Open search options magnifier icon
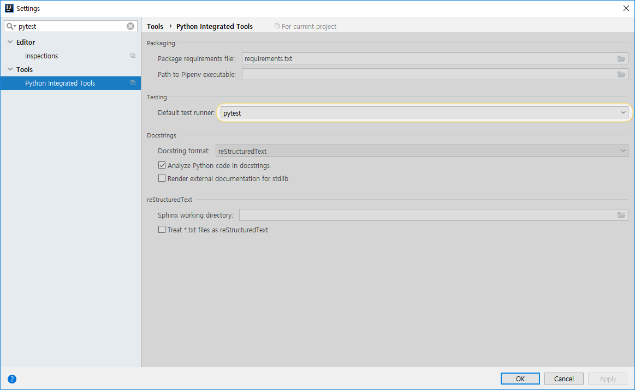 (11, 26)
